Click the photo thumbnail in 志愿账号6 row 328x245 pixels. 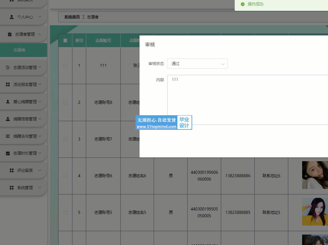(x=315, y=175)
